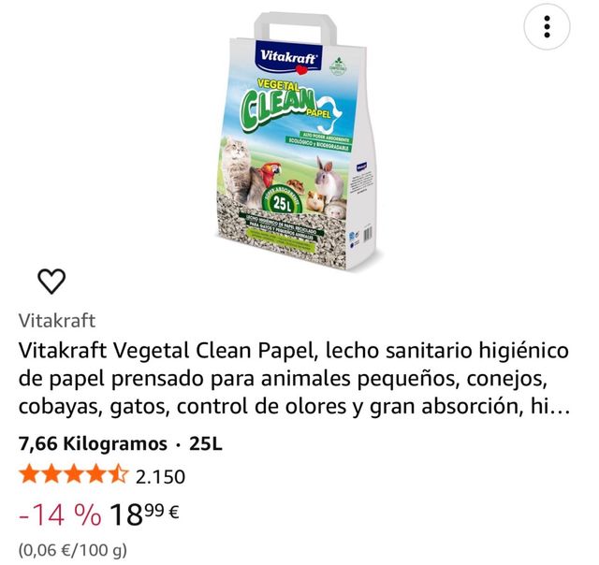Click the gray Vitakraft brand label
This screenshot has width=599, height=565.
57,320
